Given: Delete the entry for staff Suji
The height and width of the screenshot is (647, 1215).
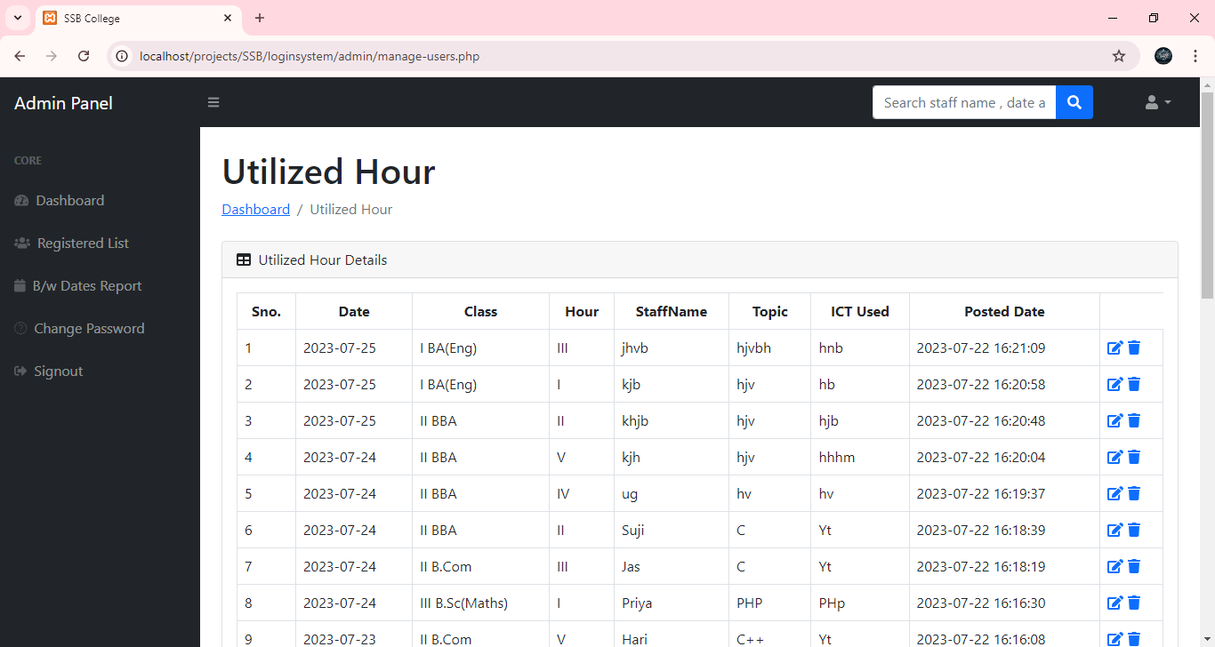Looking at the screenshot, I should (1134, 530).
